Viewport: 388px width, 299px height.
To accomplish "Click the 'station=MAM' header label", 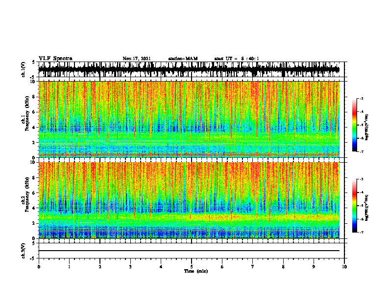I will click(x=183, y=59).
